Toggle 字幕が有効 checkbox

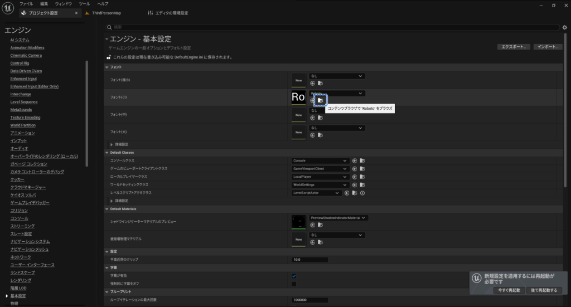click(x=294, y=276)
